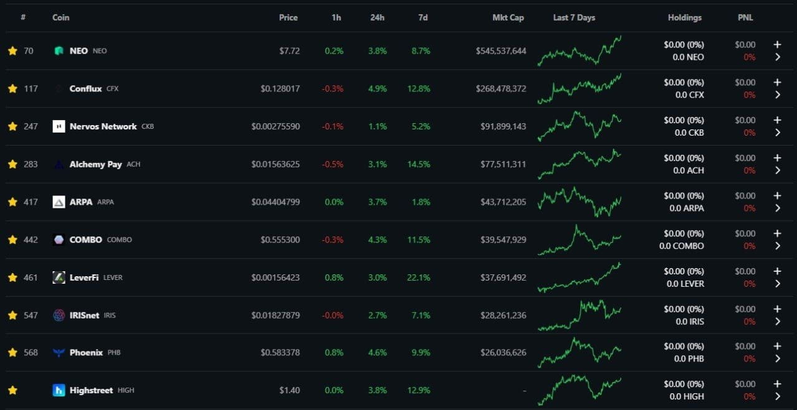Add Alchemy Pay transaction plus icon

tap(777, 158)
